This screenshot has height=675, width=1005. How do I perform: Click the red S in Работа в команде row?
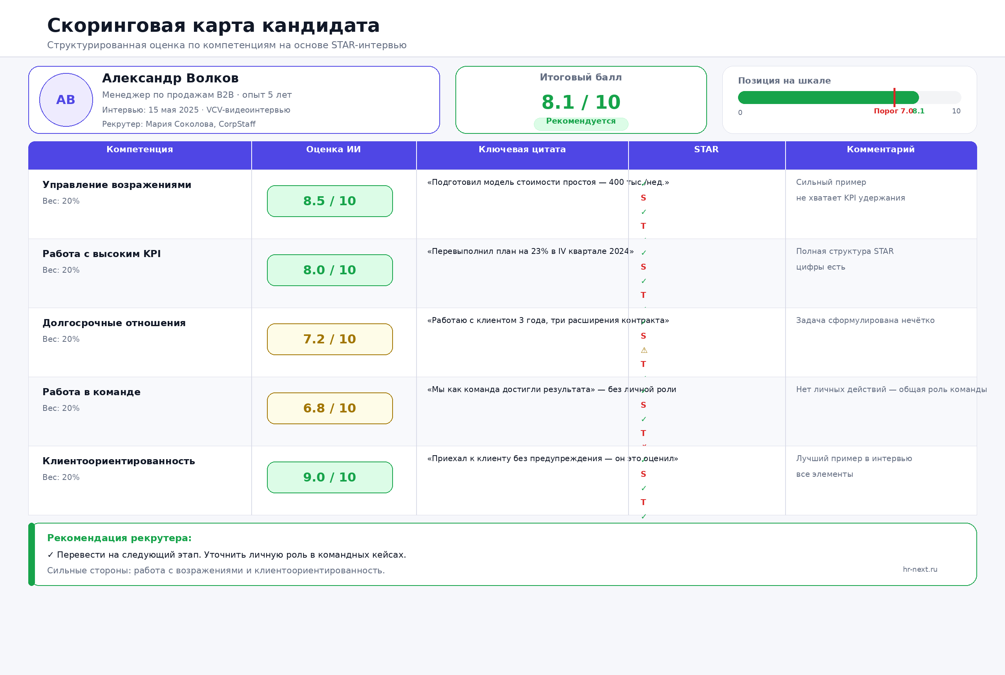[x=643, y=405]
